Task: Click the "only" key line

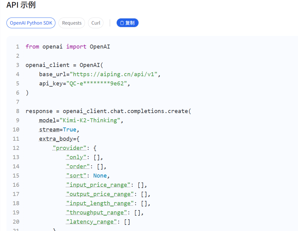Action: (x=85, y=157)
